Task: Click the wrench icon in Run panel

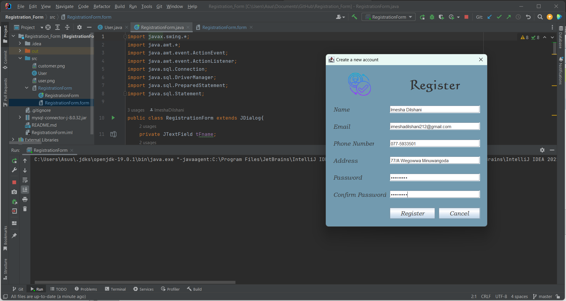Action: click(x=14, y=170)
